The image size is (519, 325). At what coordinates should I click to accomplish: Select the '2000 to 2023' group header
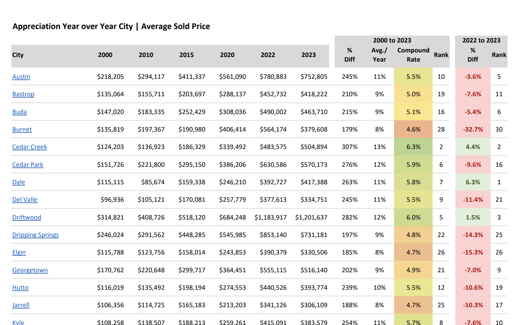tap(392, 41)
